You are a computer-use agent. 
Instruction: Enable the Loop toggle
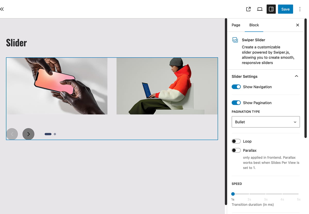[x=236, y=141]
